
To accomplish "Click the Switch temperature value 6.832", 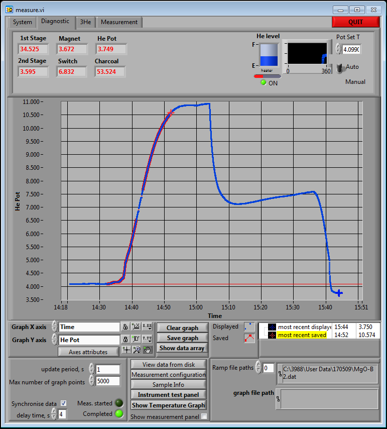I will click(71, 72).
